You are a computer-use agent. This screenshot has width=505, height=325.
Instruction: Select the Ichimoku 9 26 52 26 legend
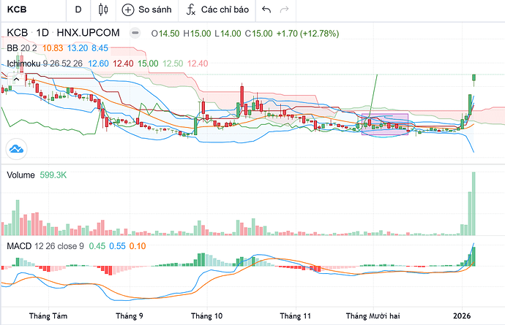[45, 64]
